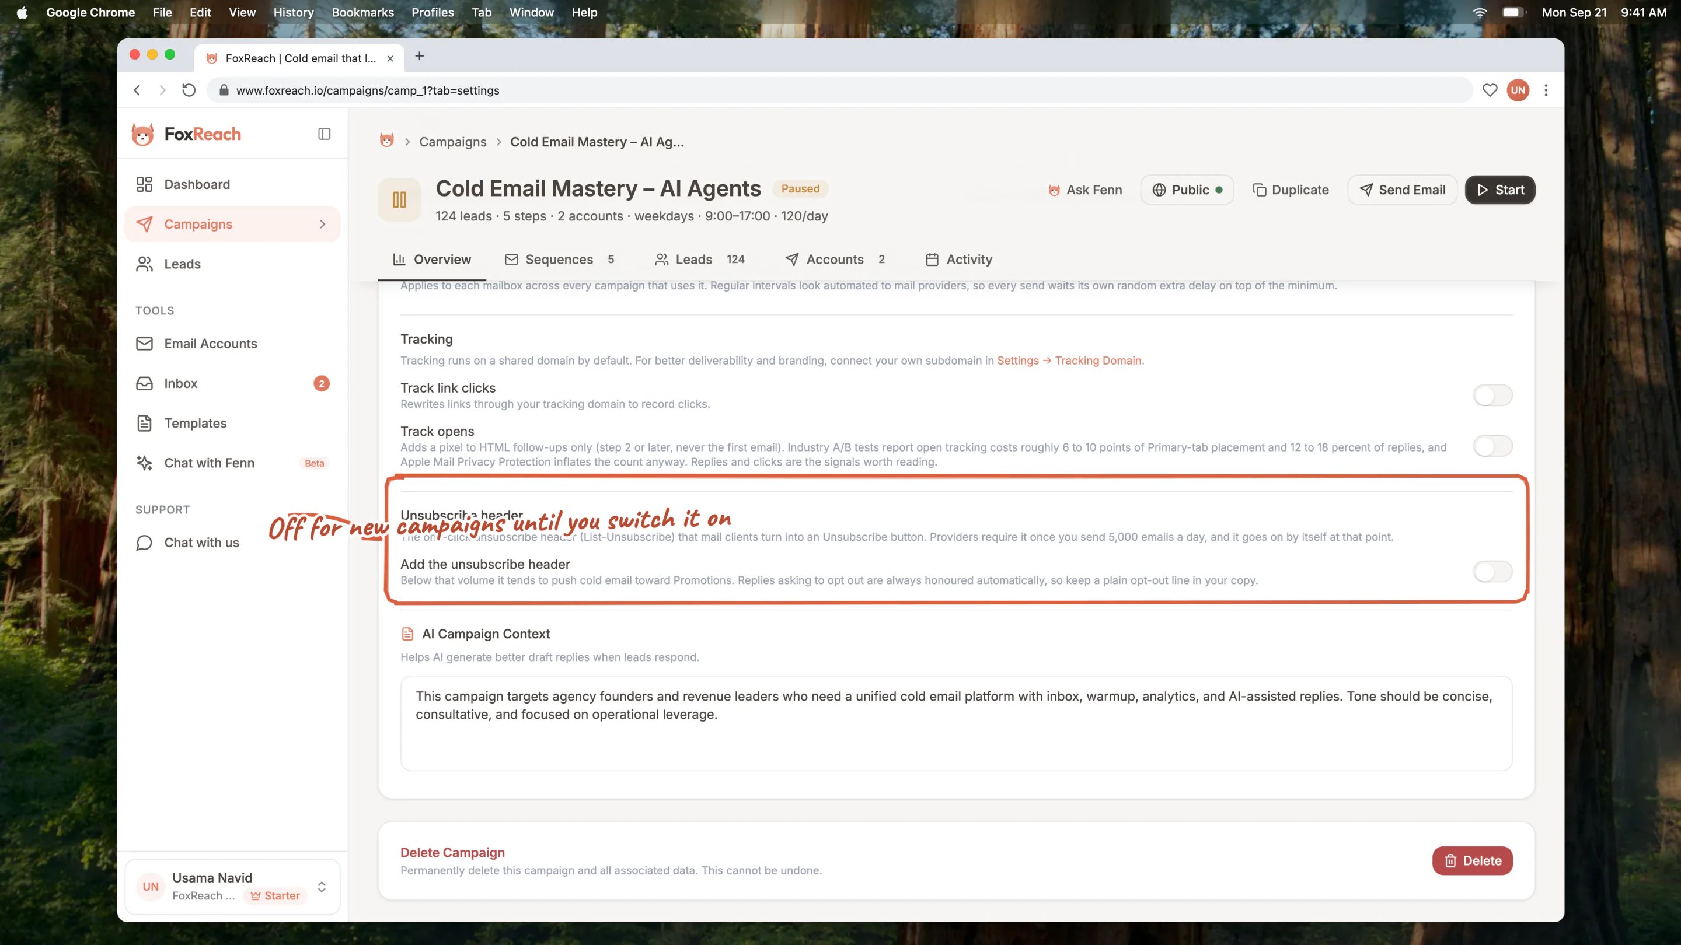The image size is (1681, 945).
Task: Open a new browser tab
Action: (420, 56)
